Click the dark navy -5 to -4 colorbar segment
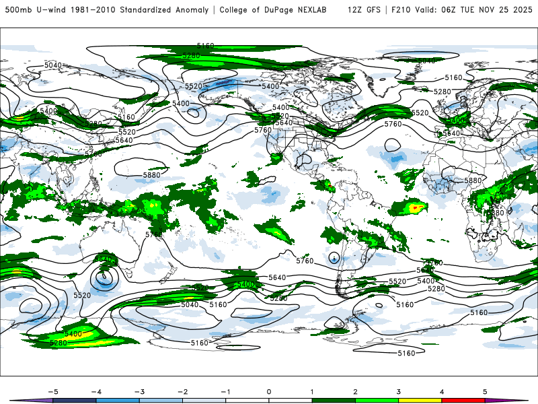The image size is (538, 404). 75,401
